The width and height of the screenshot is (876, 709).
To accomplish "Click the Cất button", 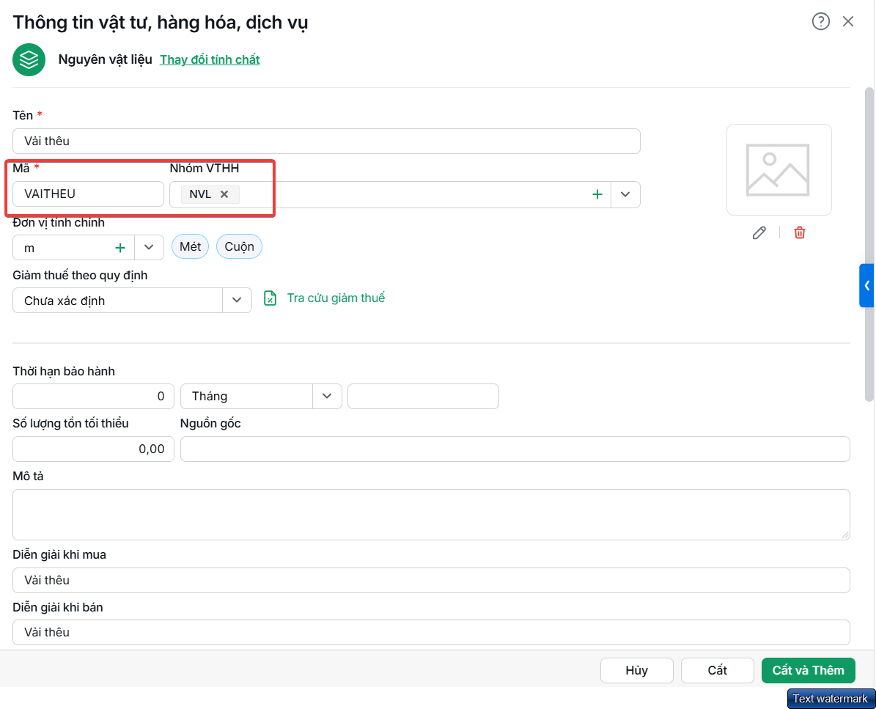I will (718, 670).
